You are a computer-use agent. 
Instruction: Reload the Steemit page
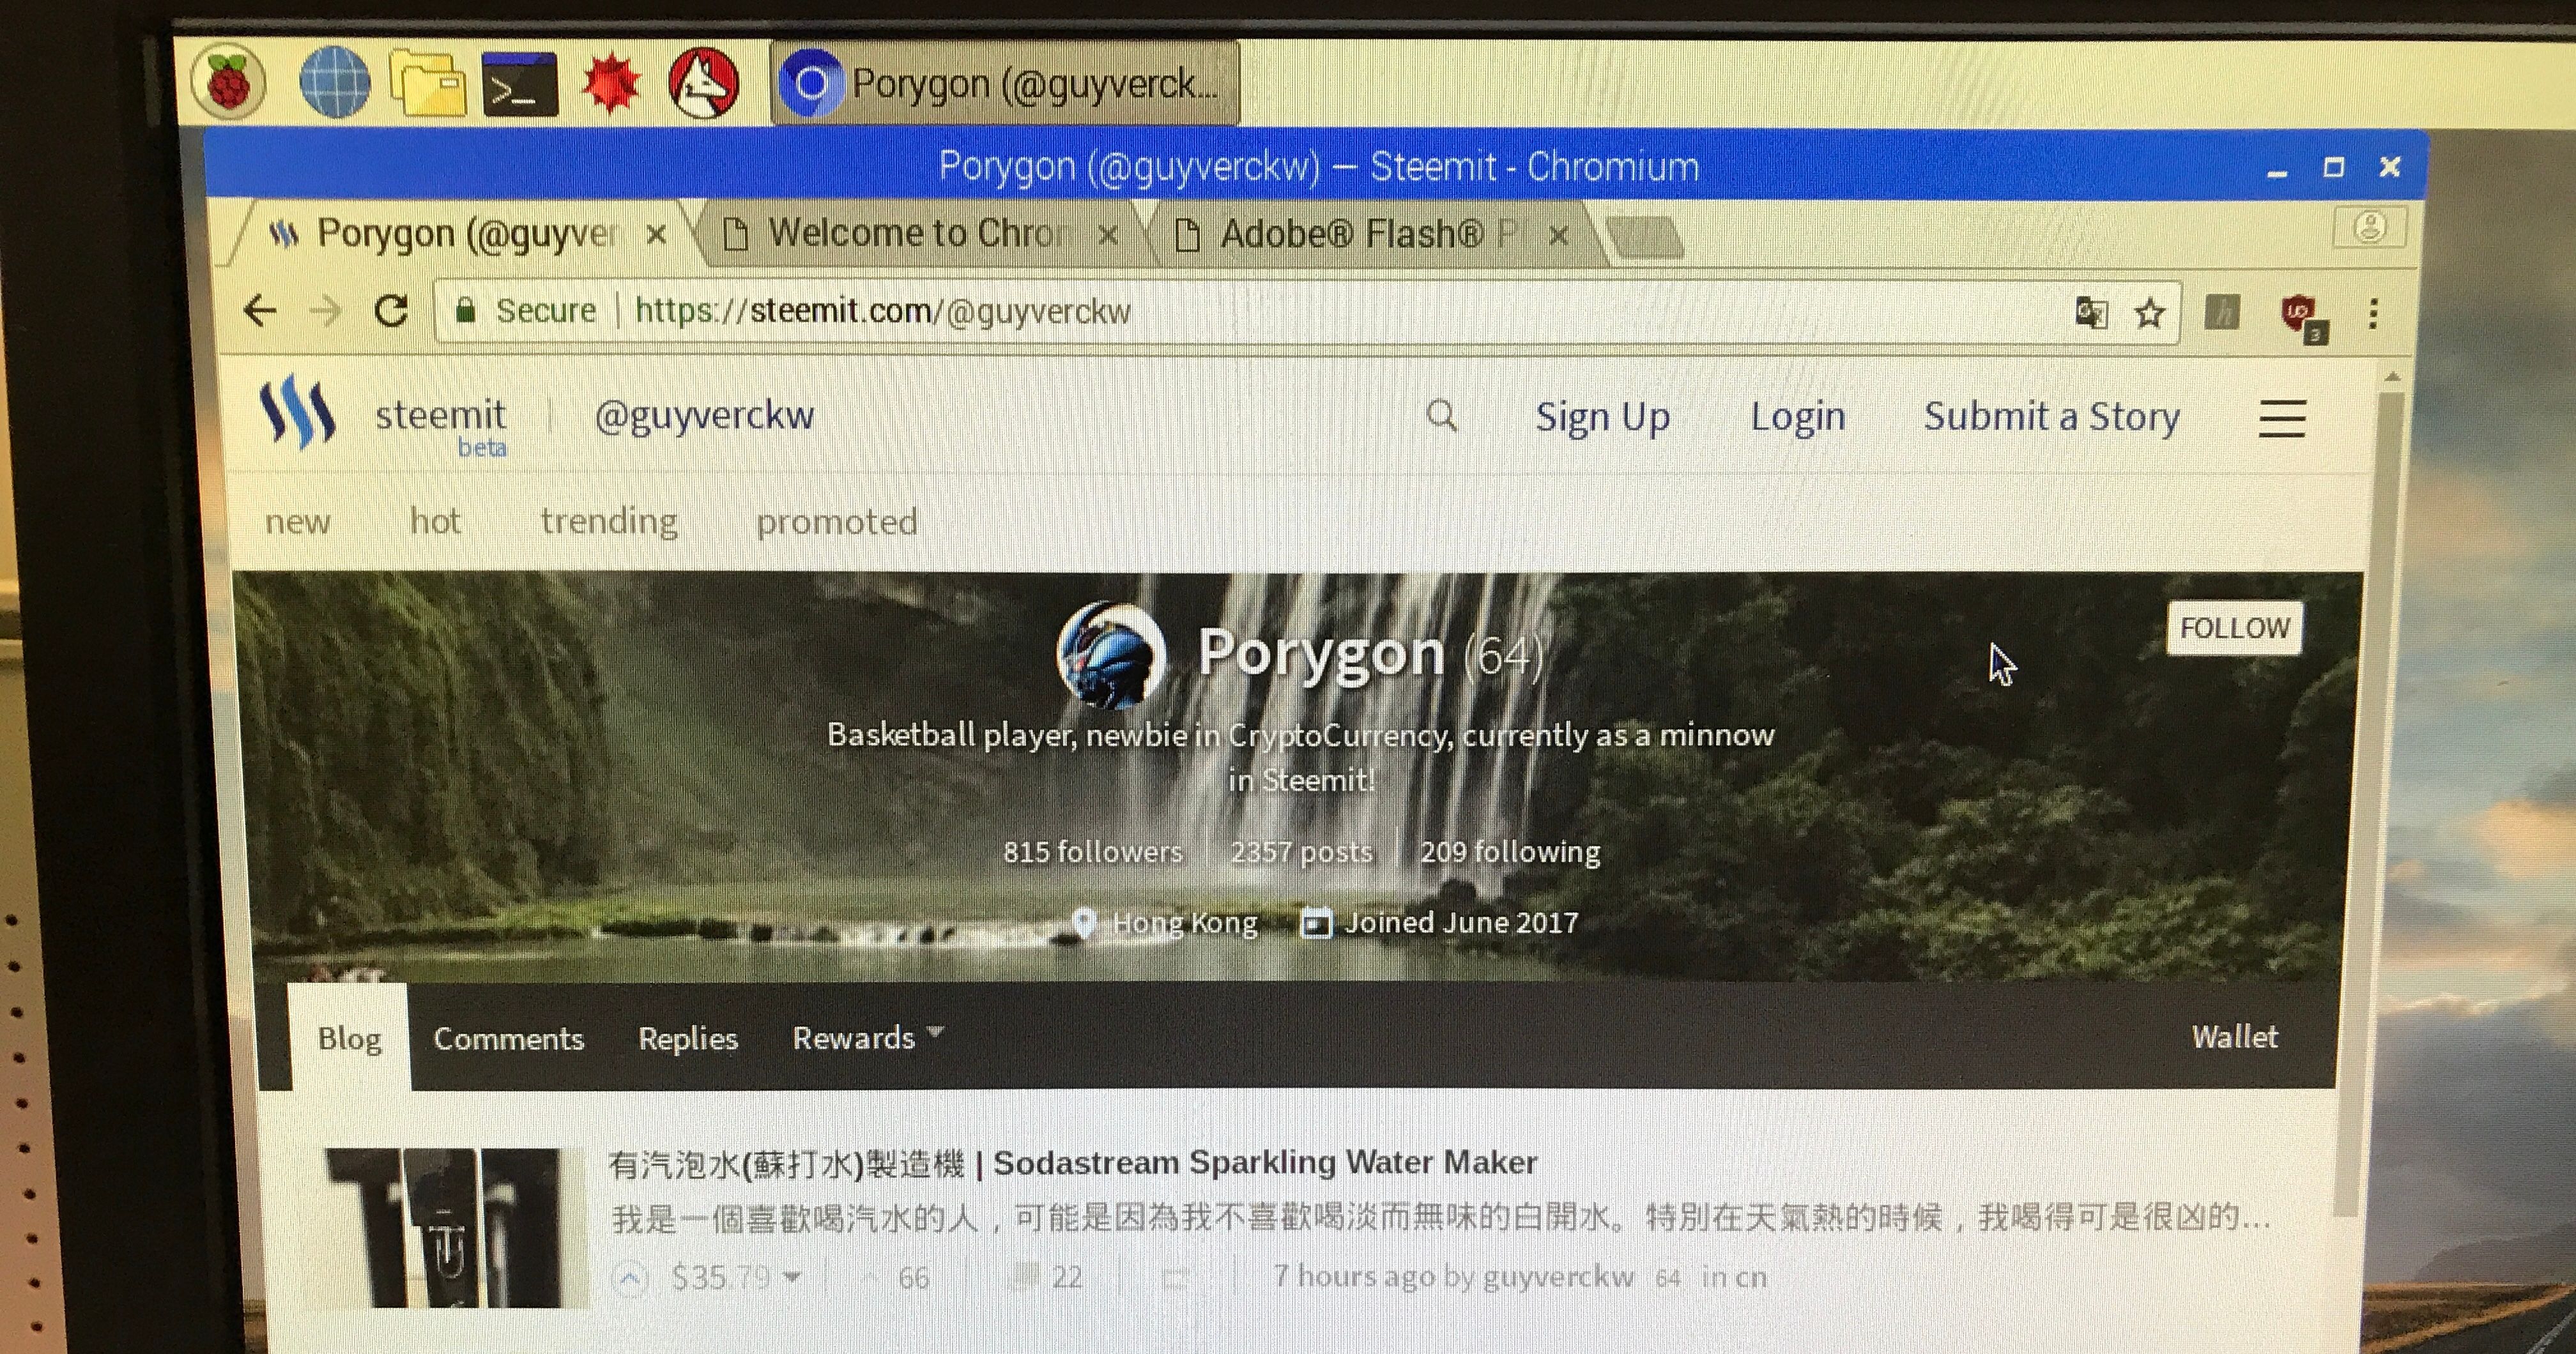click(x=390, y=310)
